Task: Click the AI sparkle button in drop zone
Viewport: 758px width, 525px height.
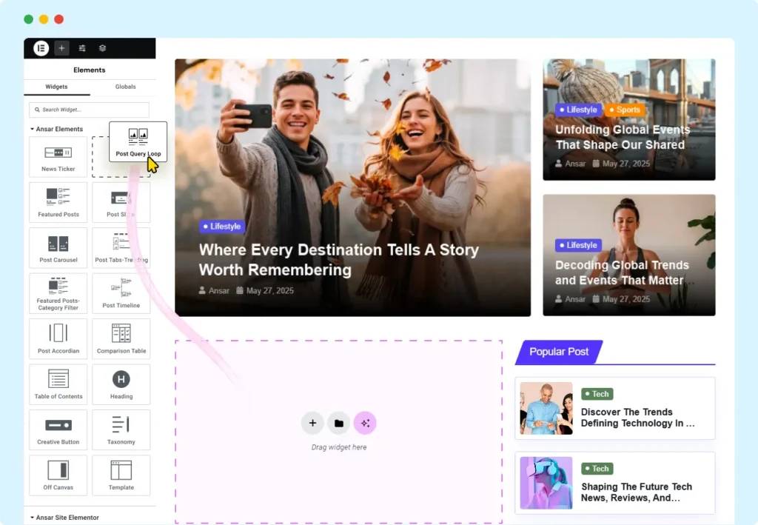Action: (x=364, y=423)
